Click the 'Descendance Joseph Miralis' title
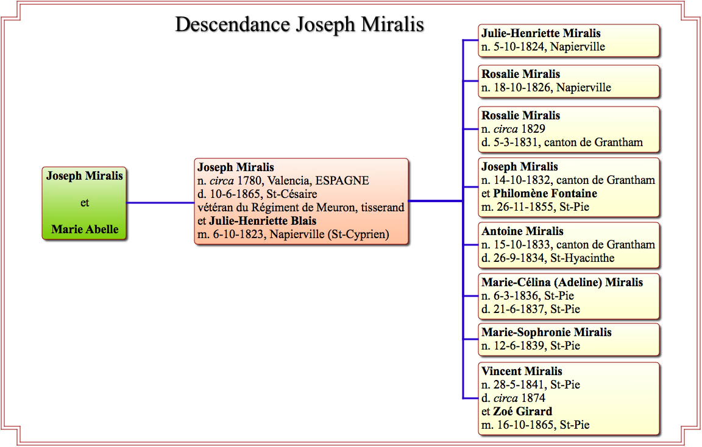The height and width of the screenshot is (447, 702). point(299,24)
